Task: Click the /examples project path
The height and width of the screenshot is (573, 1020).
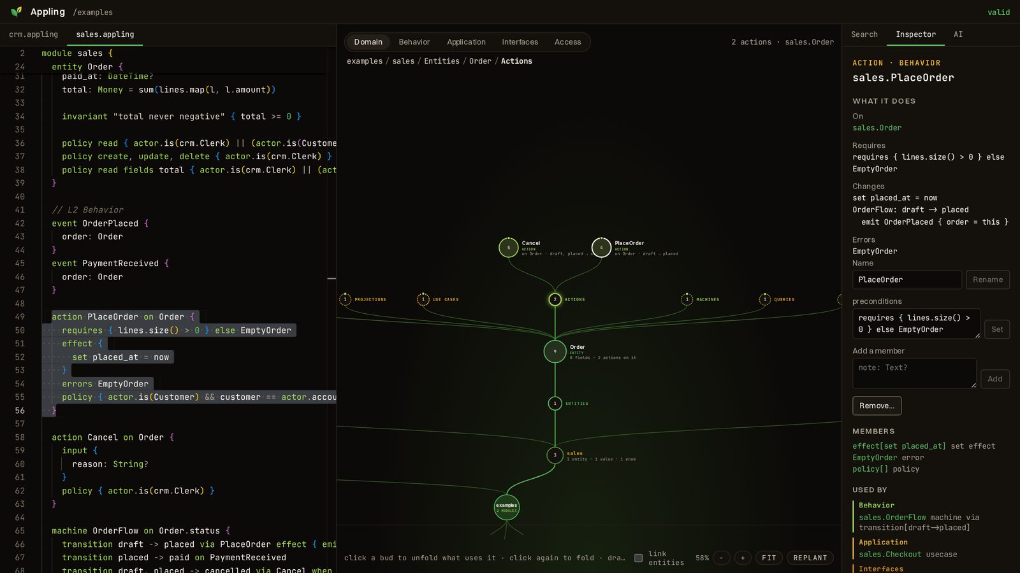Action: [x=93, y=12]
